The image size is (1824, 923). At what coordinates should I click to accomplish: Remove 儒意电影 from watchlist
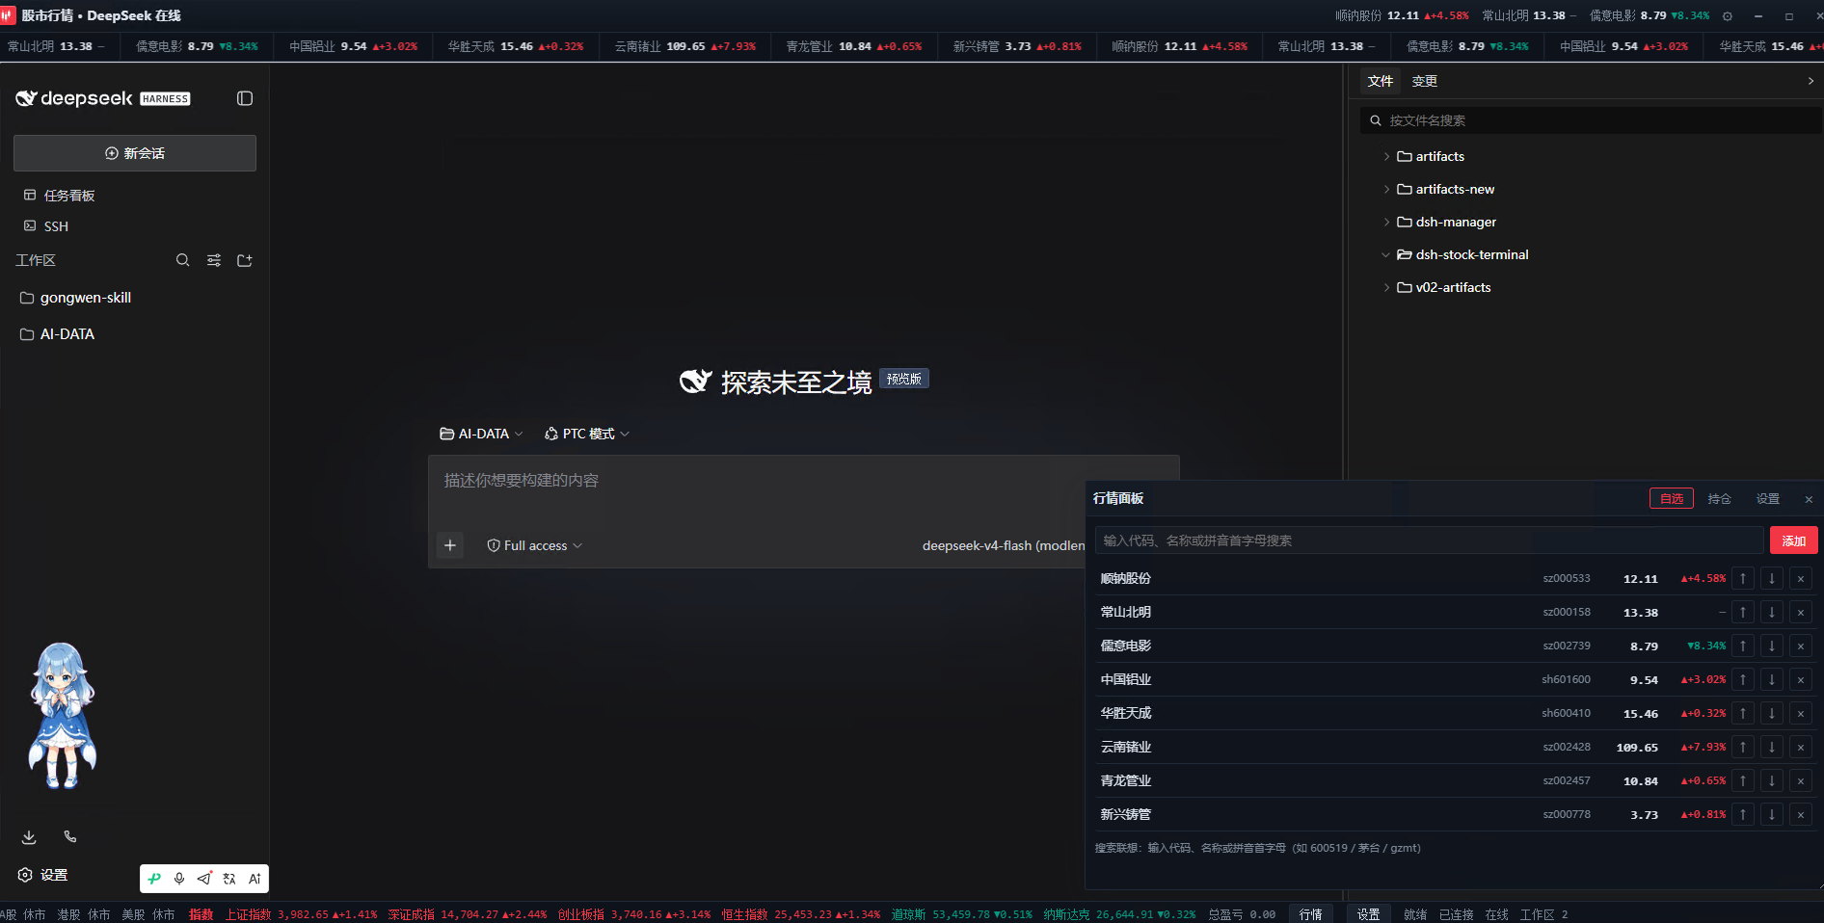(1801, 646)
